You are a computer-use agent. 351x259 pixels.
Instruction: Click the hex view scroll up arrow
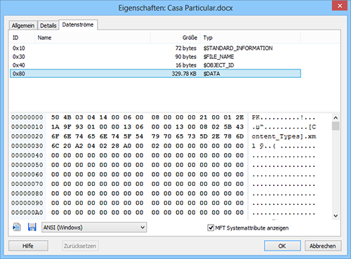tap(336, 118)
